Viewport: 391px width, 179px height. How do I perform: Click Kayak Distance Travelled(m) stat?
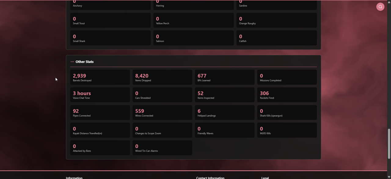point(100,130)
